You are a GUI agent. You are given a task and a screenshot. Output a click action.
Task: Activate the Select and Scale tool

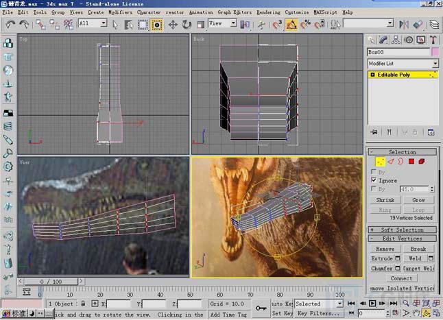pyautogui.click(x=201, y=25)
